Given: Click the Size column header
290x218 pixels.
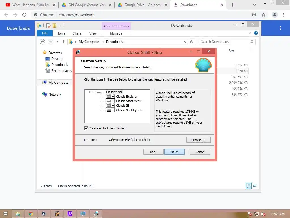Looking at the screenshot, I should [238, 51].
